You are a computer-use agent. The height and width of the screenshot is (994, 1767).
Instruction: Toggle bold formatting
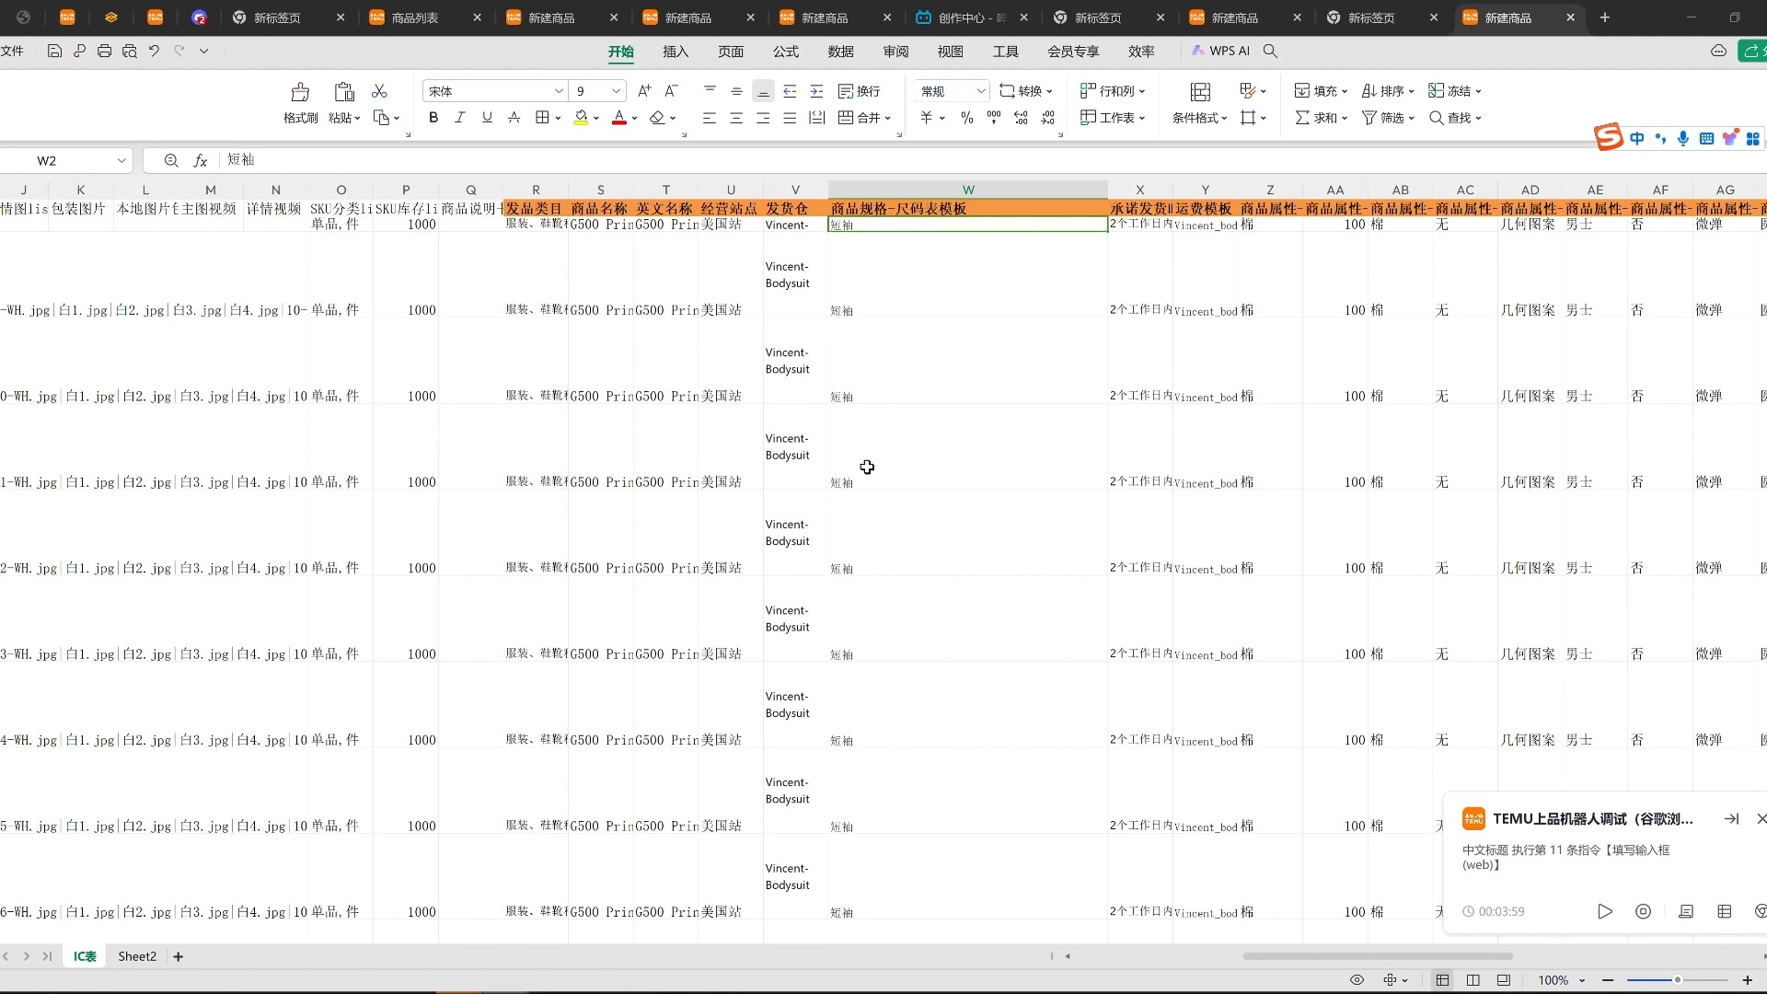pyautogui.click(x=433, y=118)
